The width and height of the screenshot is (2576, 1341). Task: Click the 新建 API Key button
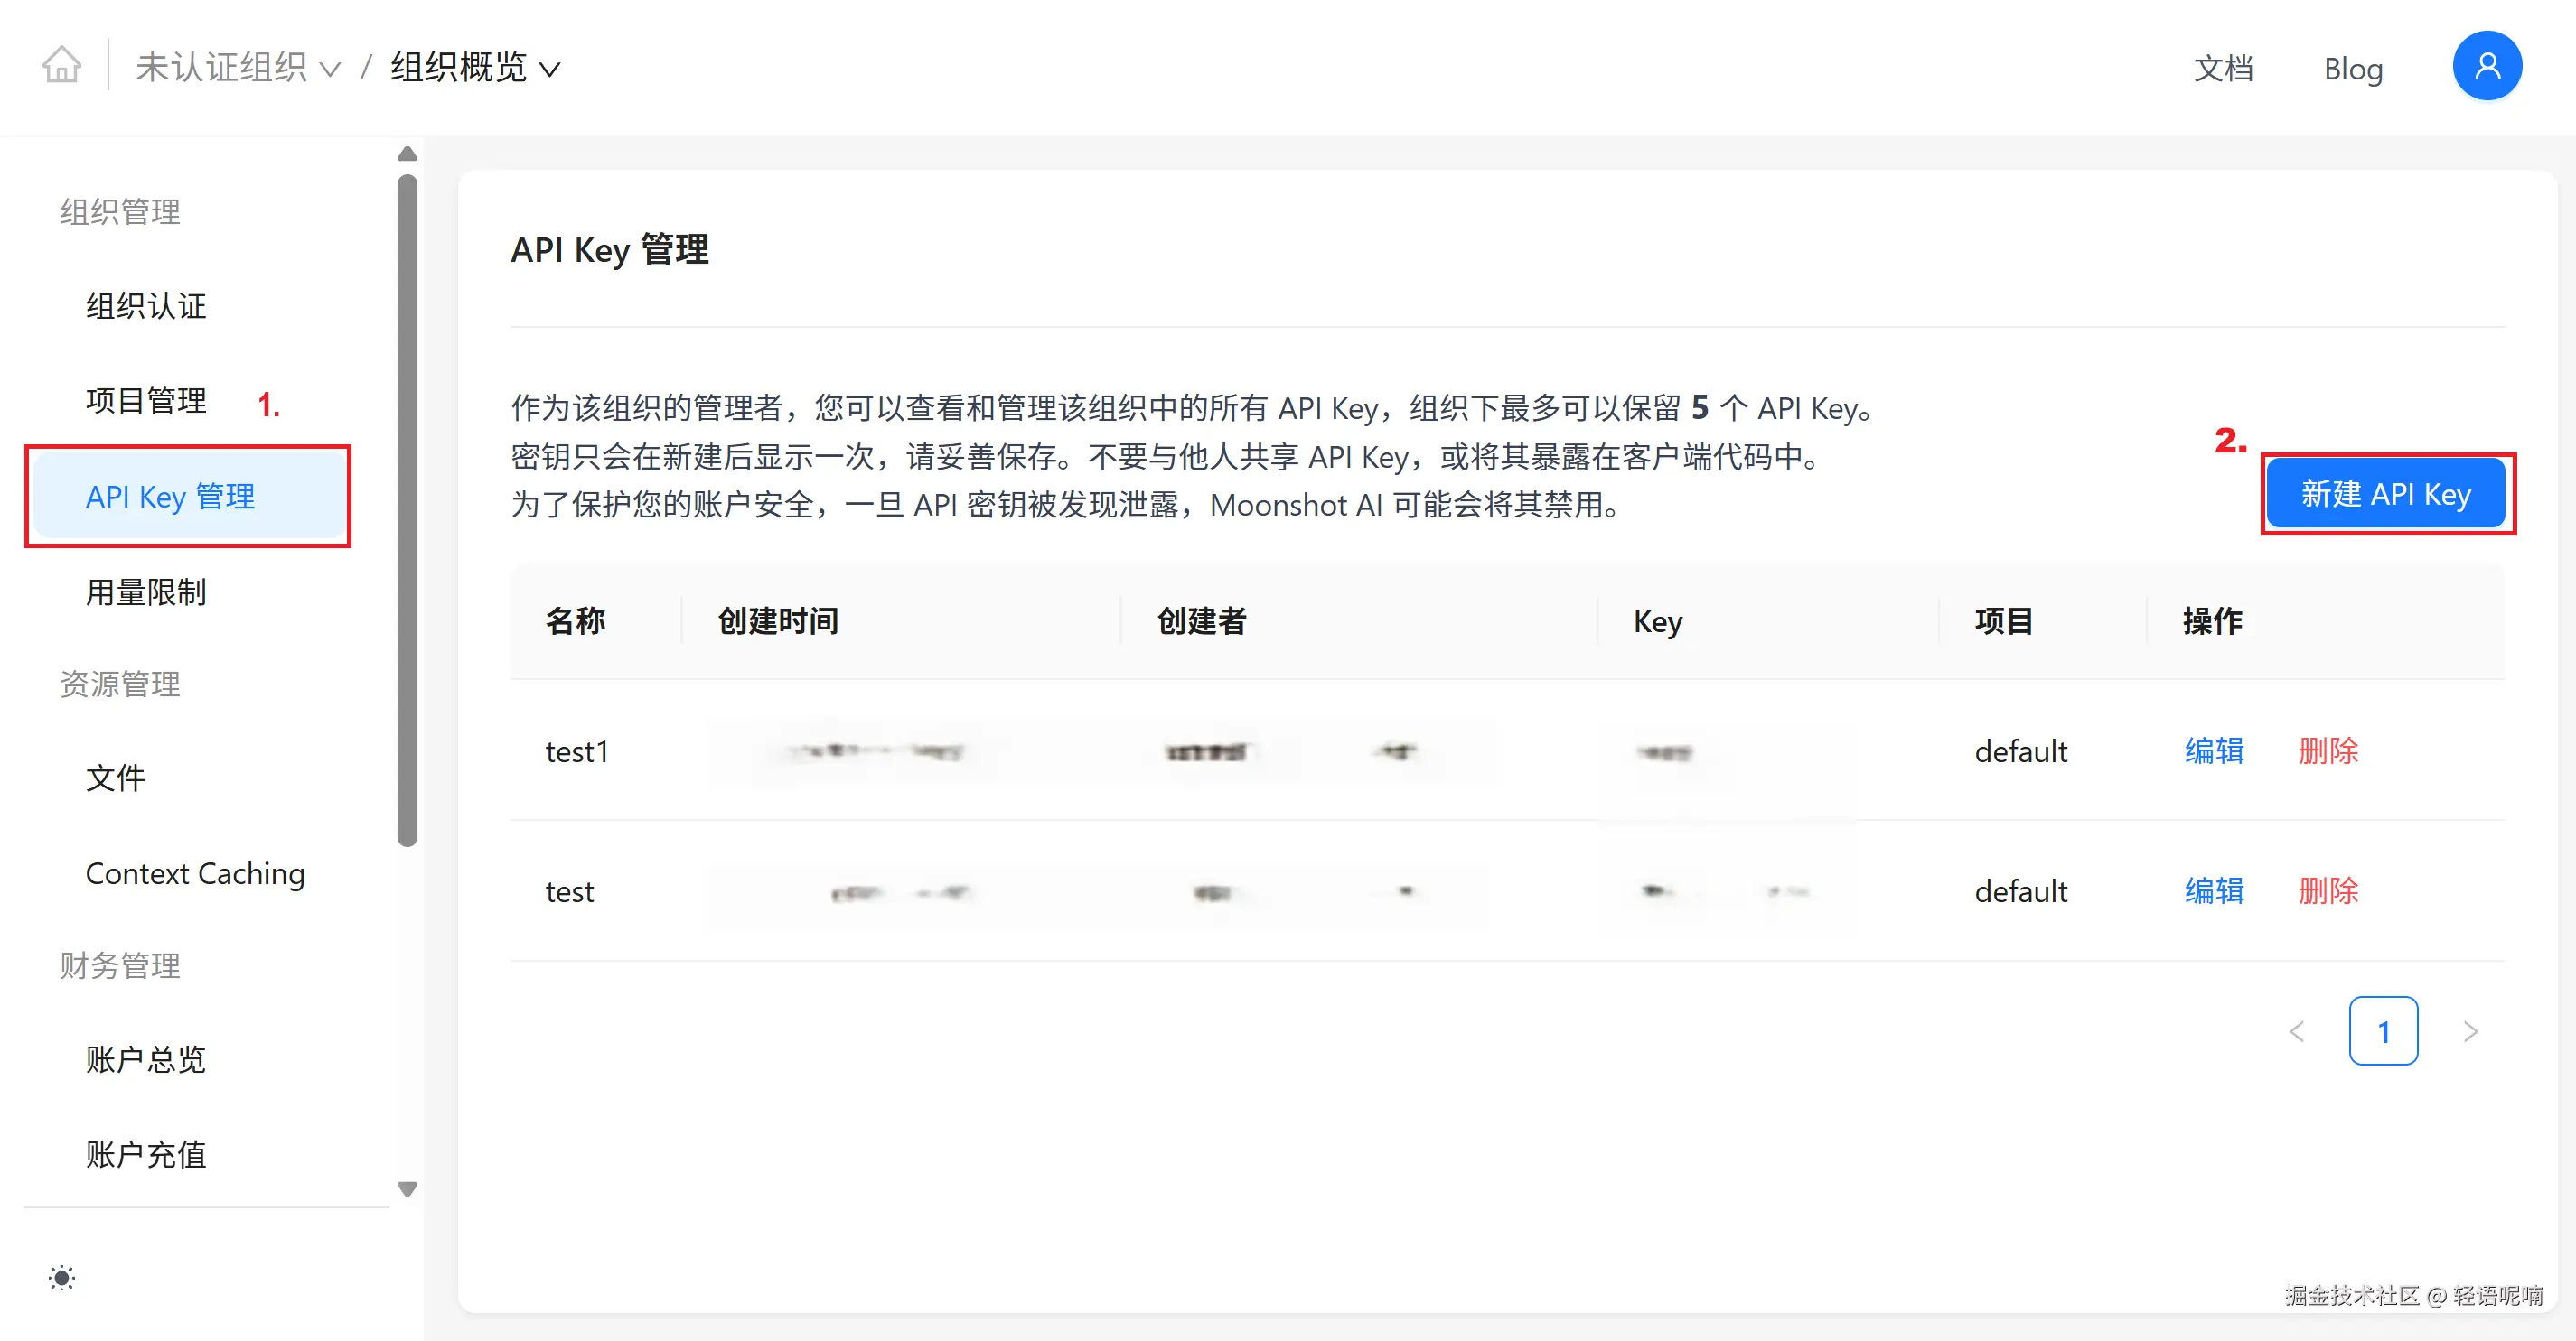coord(2387,494)
